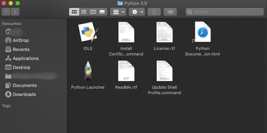Click the Python Docume...ion.html name label
The height and width of the screenshot is (133, 267).
click(x=203, y=51)
